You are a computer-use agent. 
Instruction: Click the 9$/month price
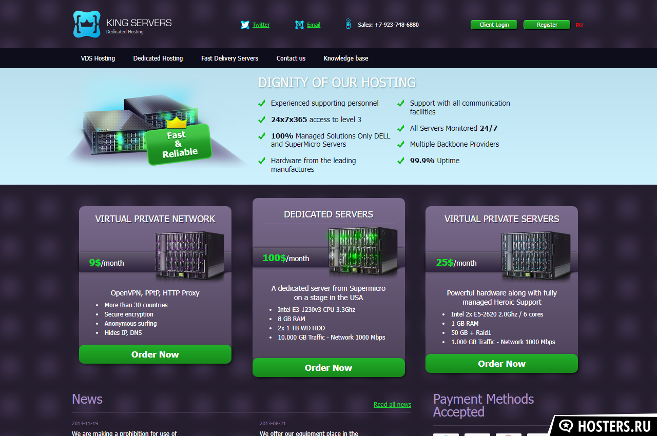pos(106,263)
